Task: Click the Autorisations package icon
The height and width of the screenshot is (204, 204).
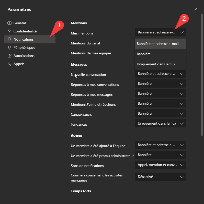Action: [x=9, y=56]
